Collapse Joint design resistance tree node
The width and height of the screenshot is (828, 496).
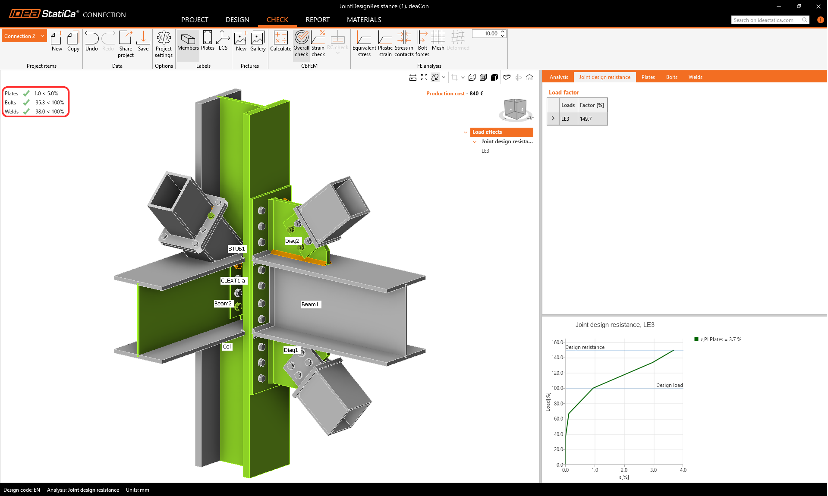(x=475, y=141)
